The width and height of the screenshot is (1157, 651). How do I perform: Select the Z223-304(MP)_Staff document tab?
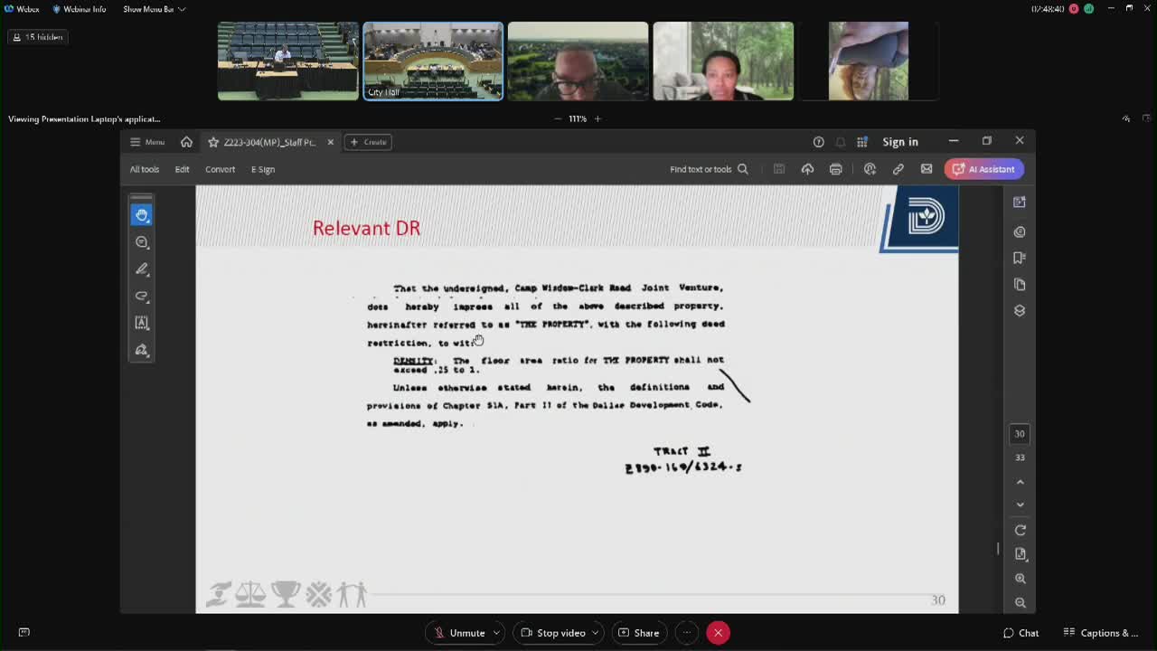tap(269, 142)
